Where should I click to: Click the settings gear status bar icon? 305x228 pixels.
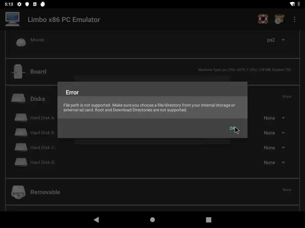click(19, 4)
